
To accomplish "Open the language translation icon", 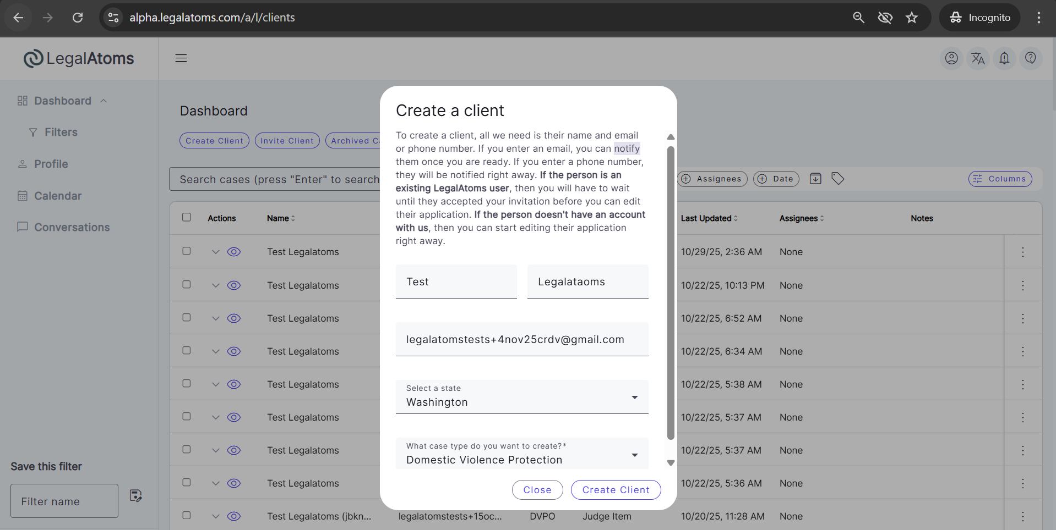I will pyautogui.click(x=978, y=58).
